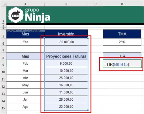Click the '-30.000,00' investment cell
This screenshot has width=144, height=114.
coord(66,42)
